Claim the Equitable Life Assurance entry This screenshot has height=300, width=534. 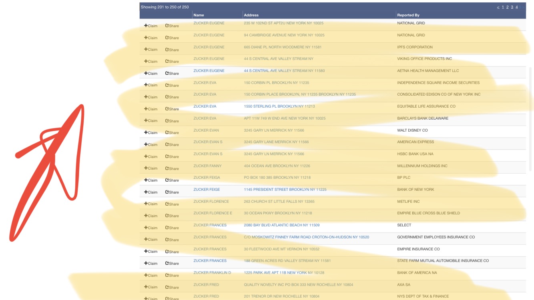151,109
